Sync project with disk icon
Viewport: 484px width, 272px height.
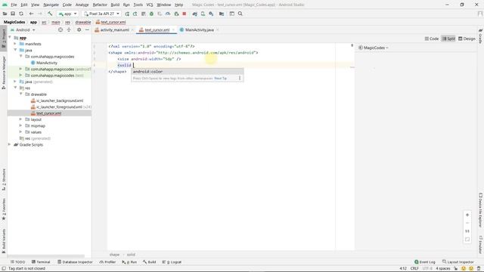[x=21, y=14]
